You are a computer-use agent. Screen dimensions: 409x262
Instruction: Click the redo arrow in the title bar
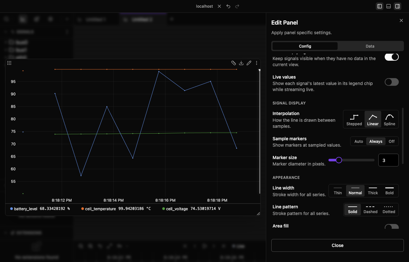237,6
